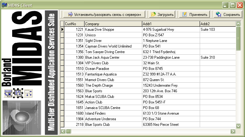
Task: Click address 203 12th Ave. Box 746
Action: coord(171,91)
